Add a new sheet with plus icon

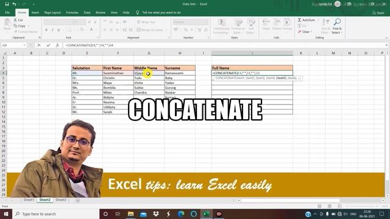pos(77,200)
